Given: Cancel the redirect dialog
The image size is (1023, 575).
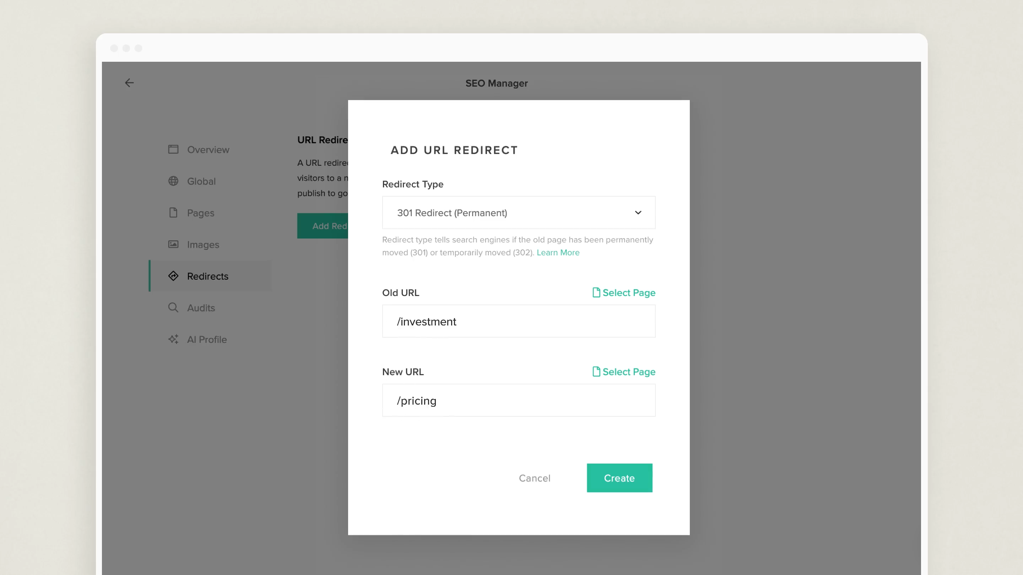Looking at the screenshot, I should click(x=534, y=478).
